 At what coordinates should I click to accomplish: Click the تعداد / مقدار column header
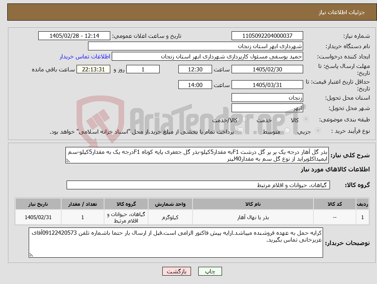coord(82,204)
